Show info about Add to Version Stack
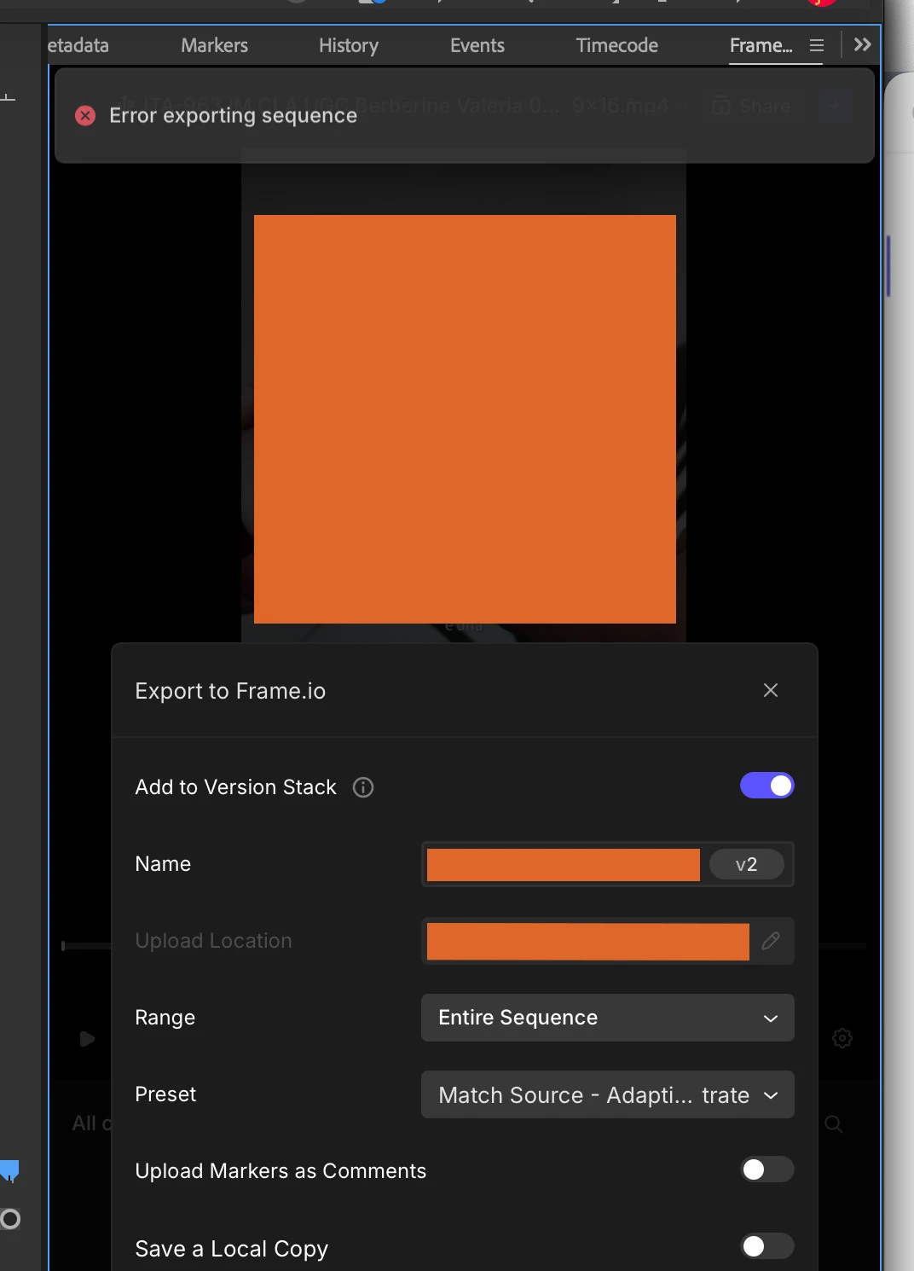 363,787
